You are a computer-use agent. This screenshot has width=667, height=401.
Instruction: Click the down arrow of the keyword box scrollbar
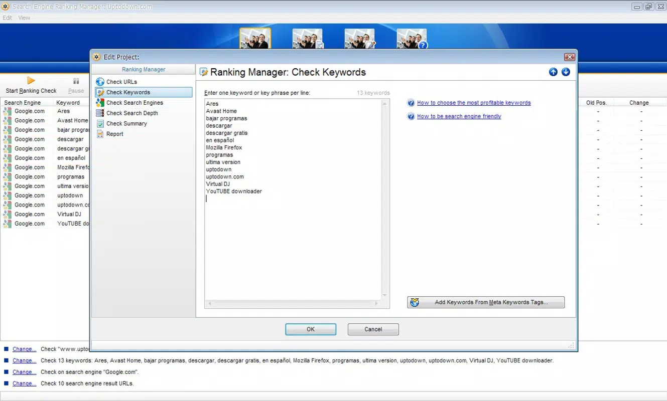pos(385,295)
